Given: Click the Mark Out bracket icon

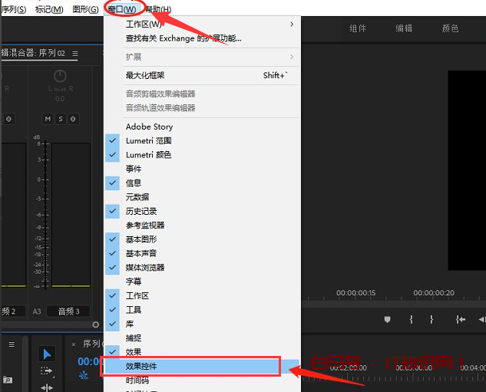Looking at the screenshot, I should coord(431,319).
